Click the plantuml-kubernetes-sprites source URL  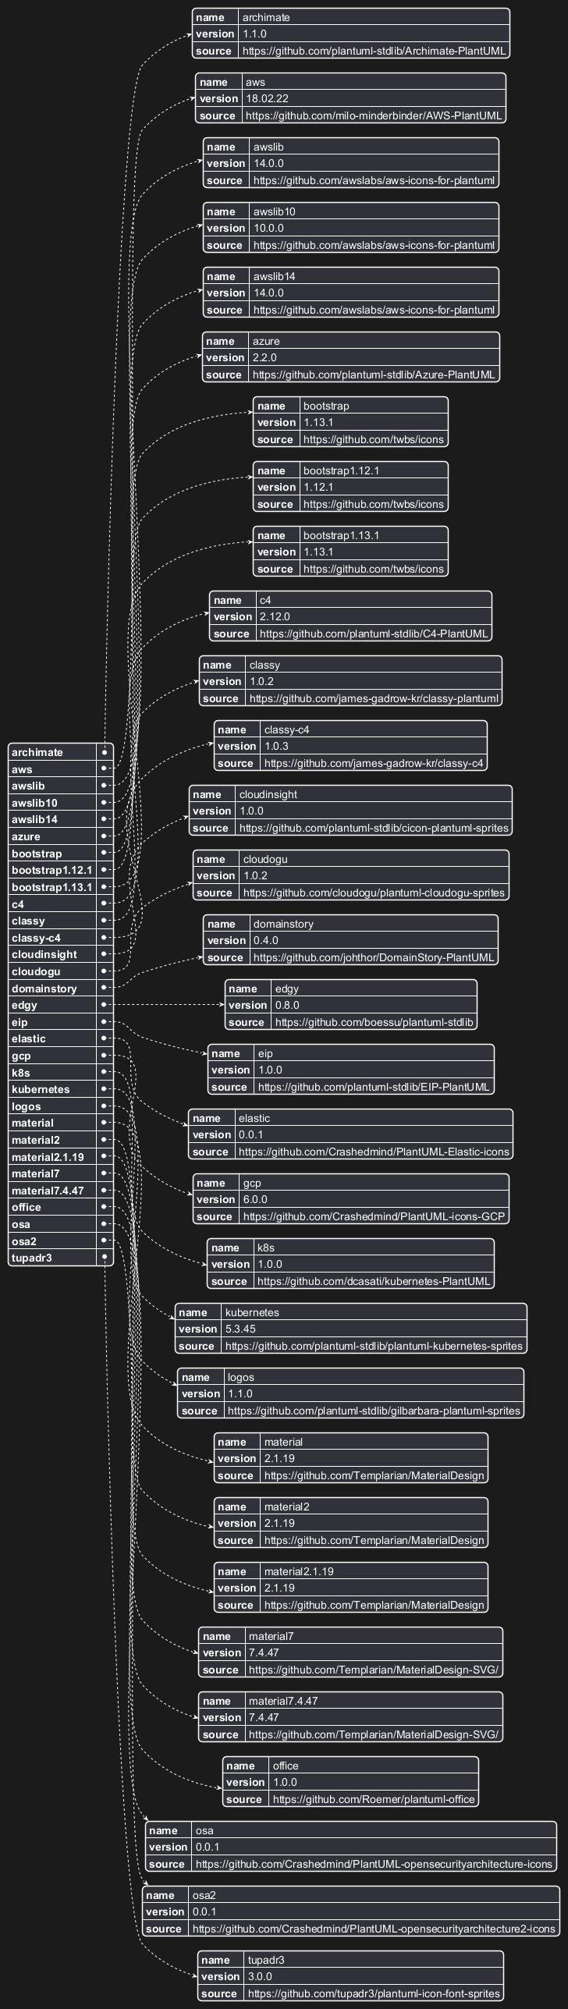pyautogui.click(x=374, y=1346)
